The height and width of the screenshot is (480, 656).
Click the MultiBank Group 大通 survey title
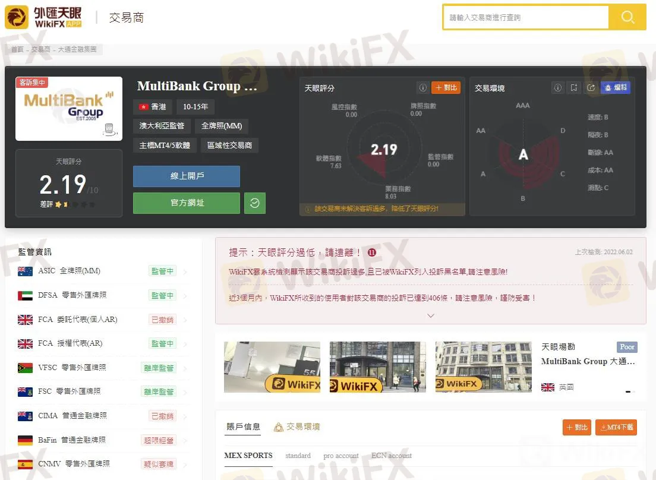[588, 362]
